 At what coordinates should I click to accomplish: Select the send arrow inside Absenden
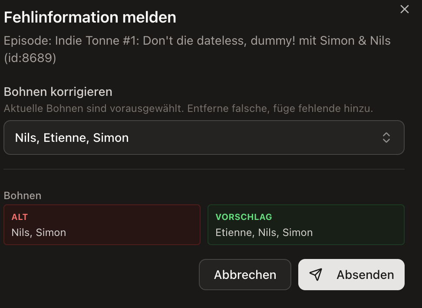coord(316,274)
